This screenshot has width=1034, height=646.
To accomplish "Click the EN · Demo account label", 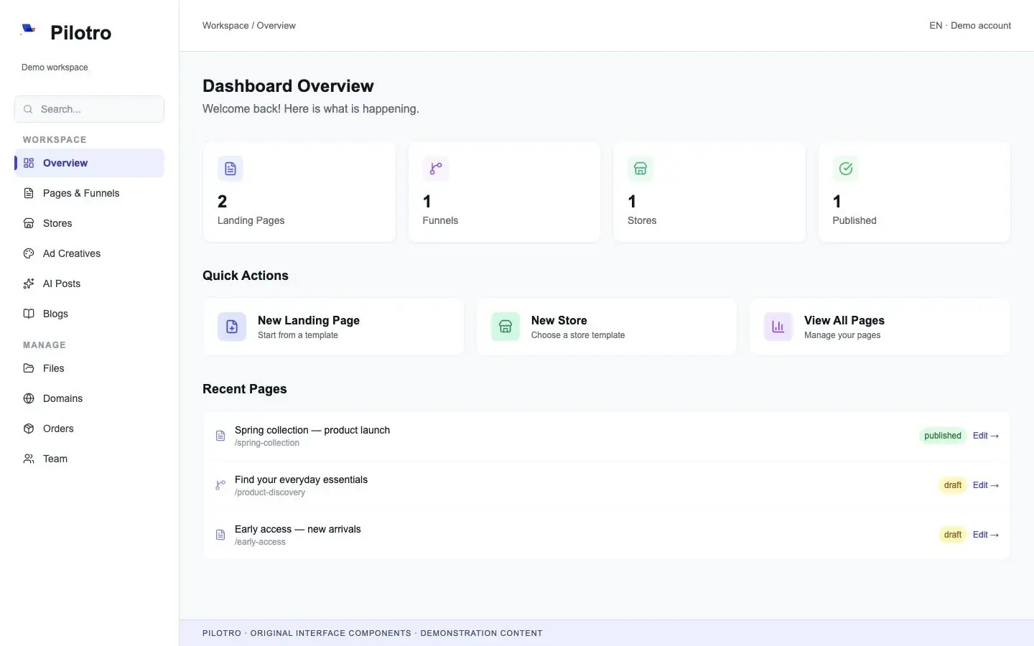I will coord(970,25).
